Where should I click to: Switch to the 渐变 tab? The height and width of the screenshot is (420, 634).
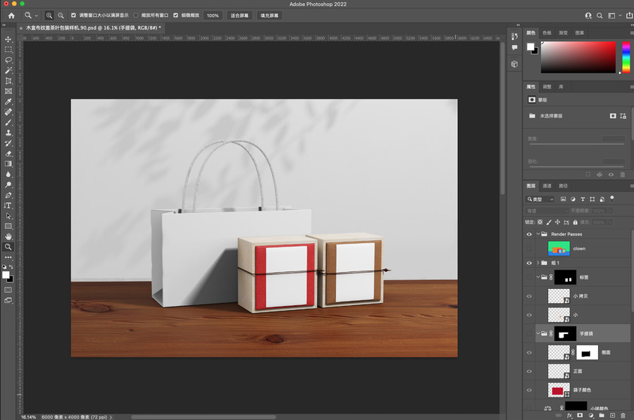(564, 33)
